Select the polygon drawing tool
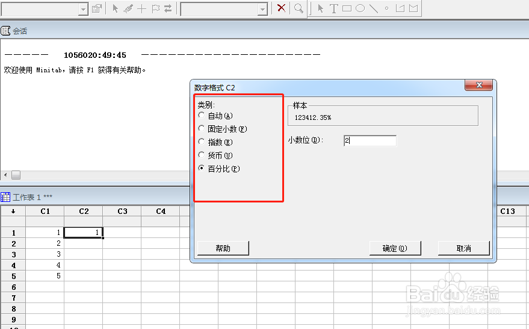Viewport: 529px width, 329px height. pos(413,8)
